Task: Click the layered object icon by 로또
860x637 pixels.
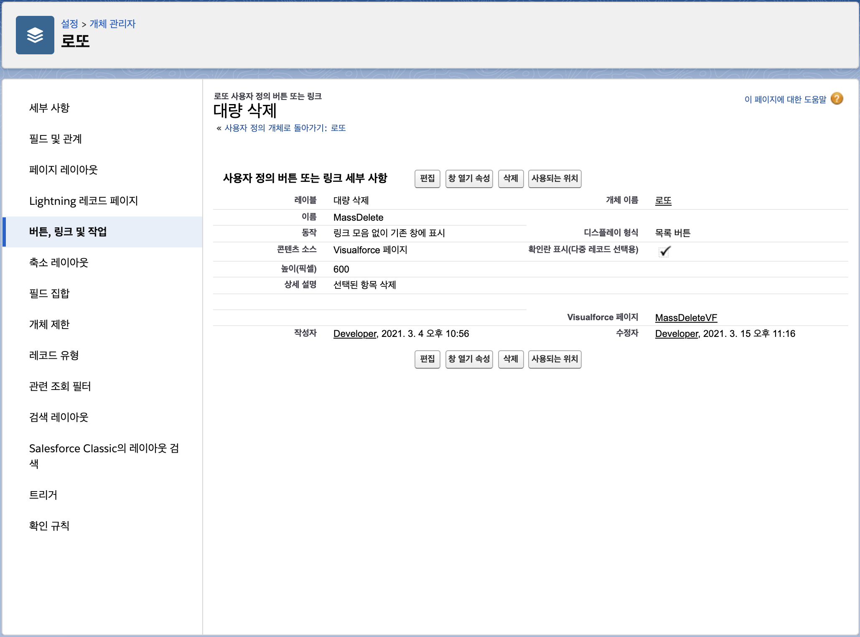Action: [35, 35]
